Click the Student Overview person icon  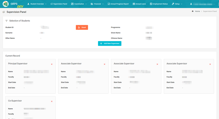pyautogui.click(x=28, y=4)
